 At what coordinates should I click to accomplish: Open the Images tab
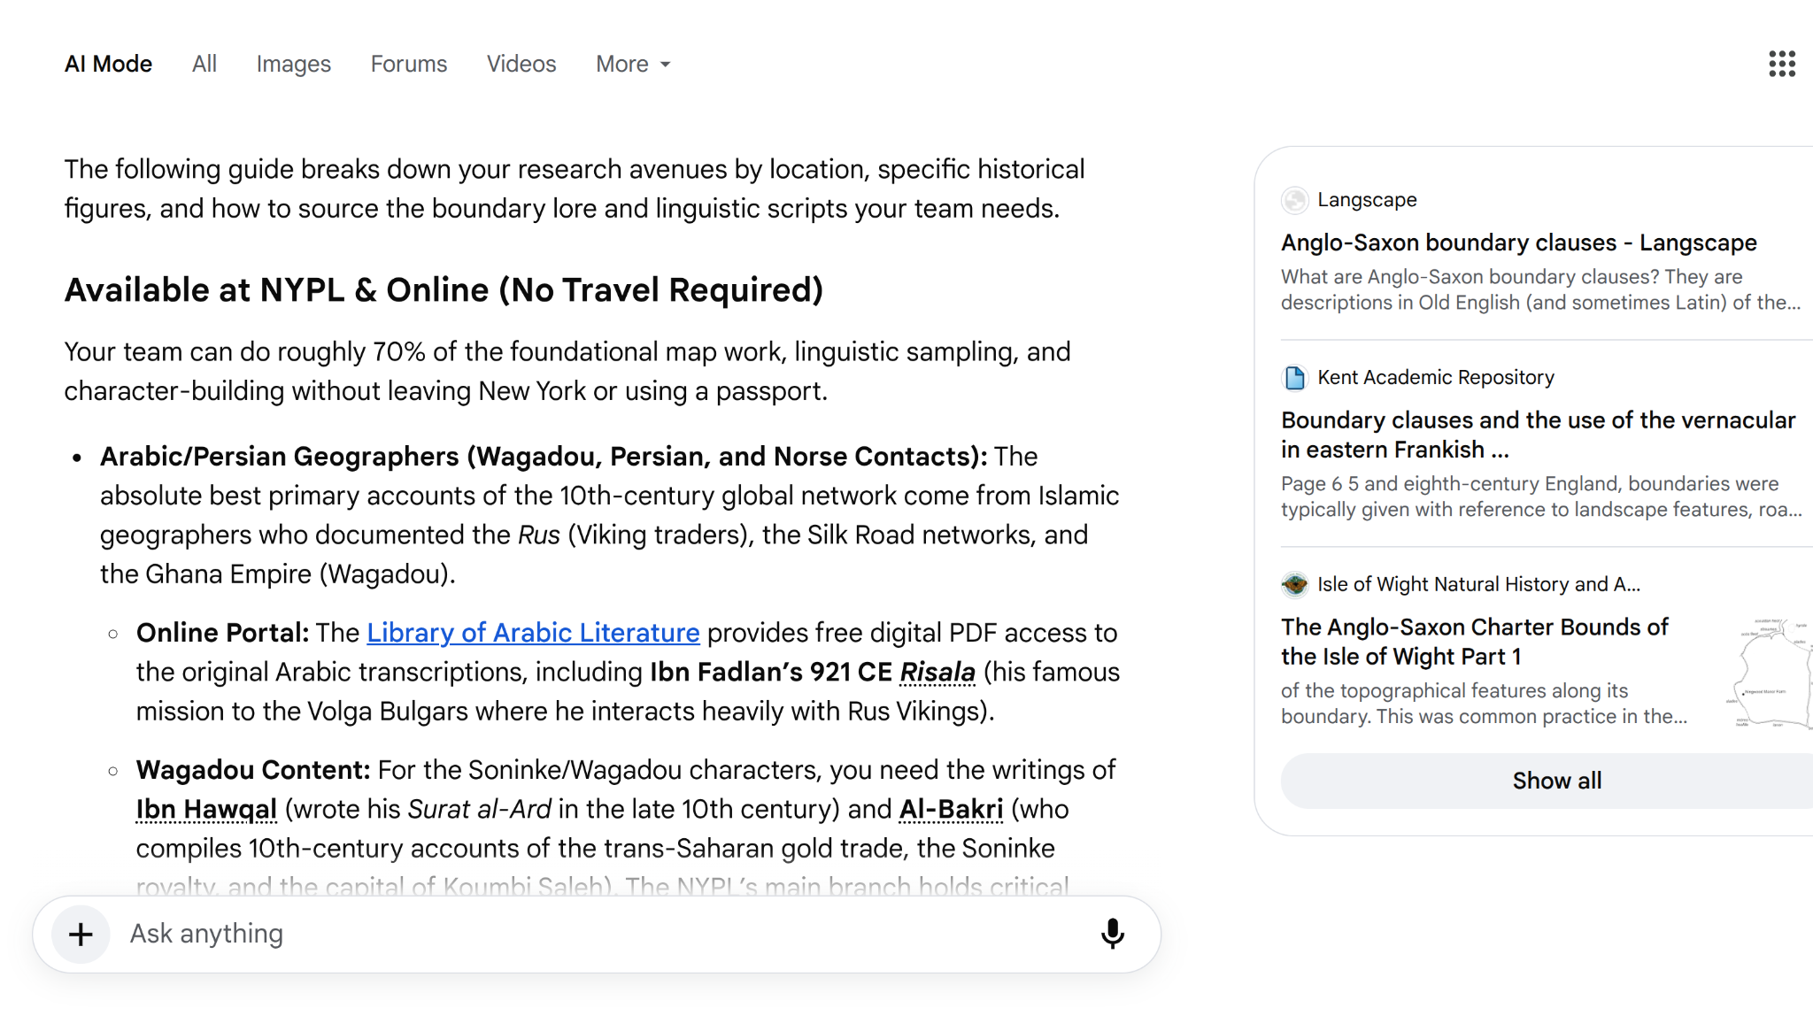click(x=293, y=64)
